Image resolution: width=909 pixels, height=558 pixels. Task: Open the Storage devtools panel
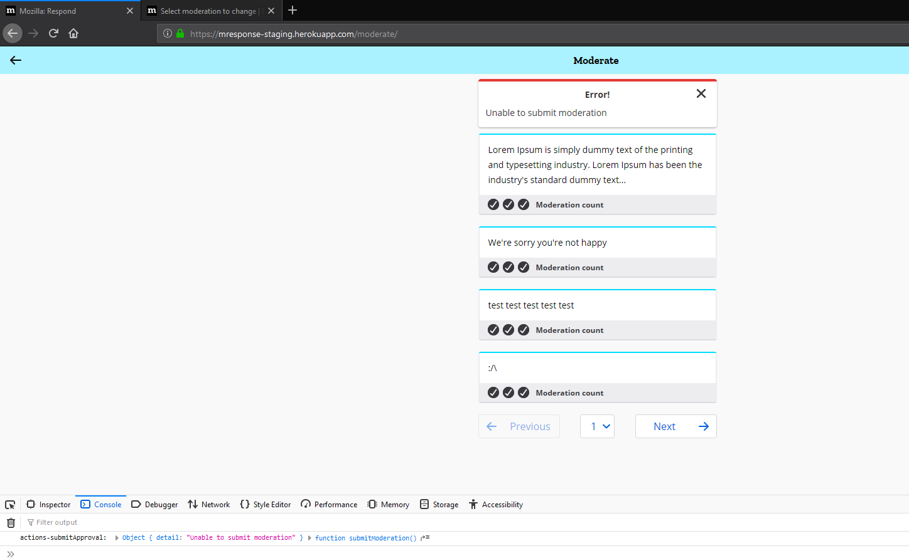[439, 505]
